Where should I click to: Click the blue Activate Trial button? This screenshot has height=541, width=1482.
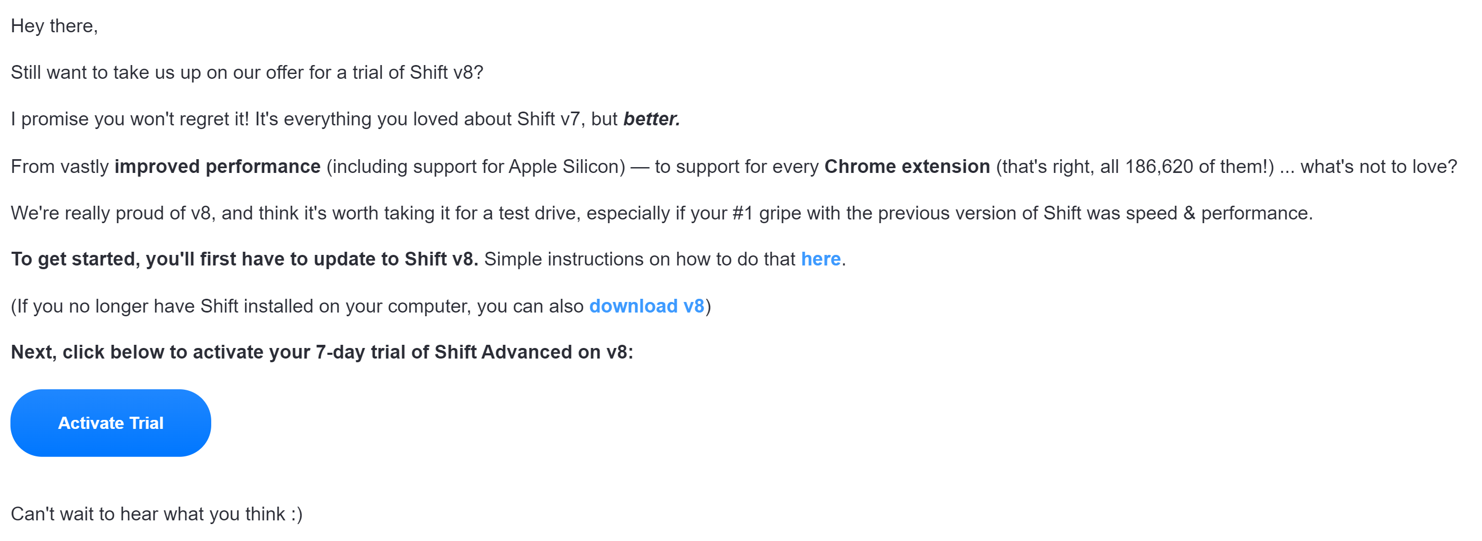click(111, 423)
